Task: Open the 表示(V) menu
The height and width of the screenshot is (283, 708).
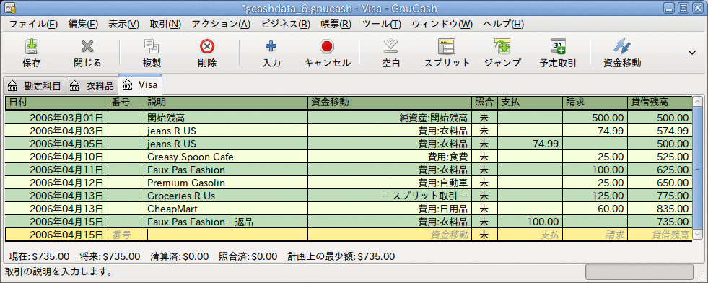Action: pyautogui.click(x=123, y=24)
